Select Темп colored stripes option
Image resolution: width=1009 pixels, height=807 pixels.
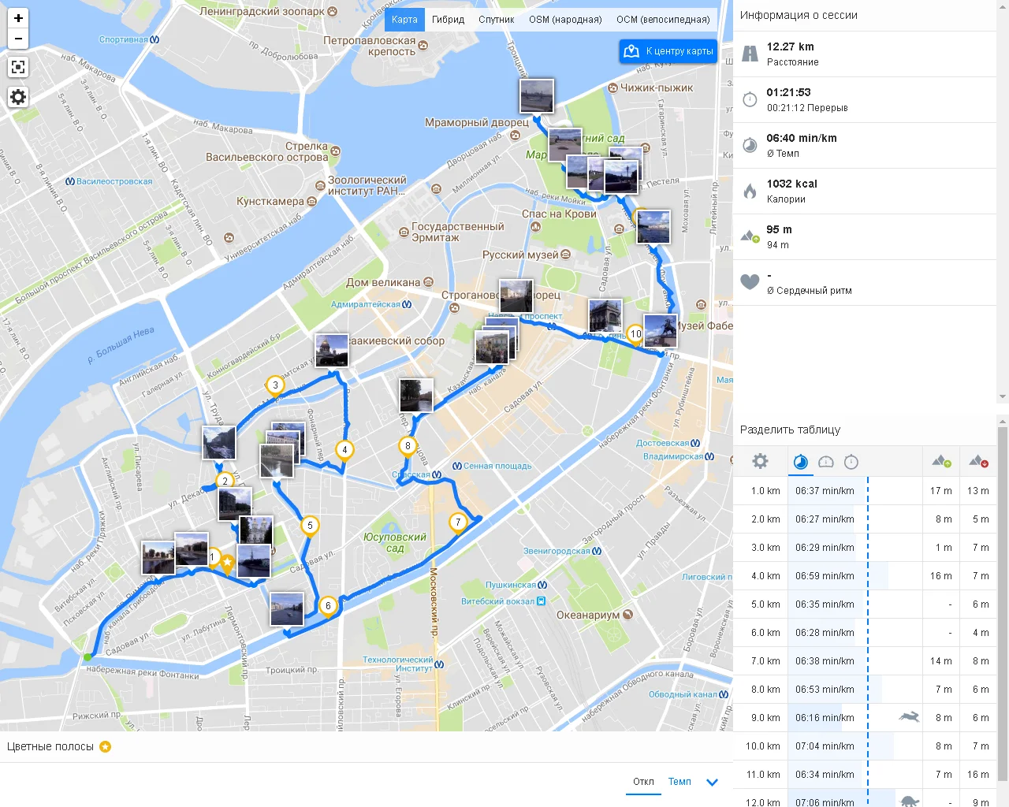click(679, 782)
